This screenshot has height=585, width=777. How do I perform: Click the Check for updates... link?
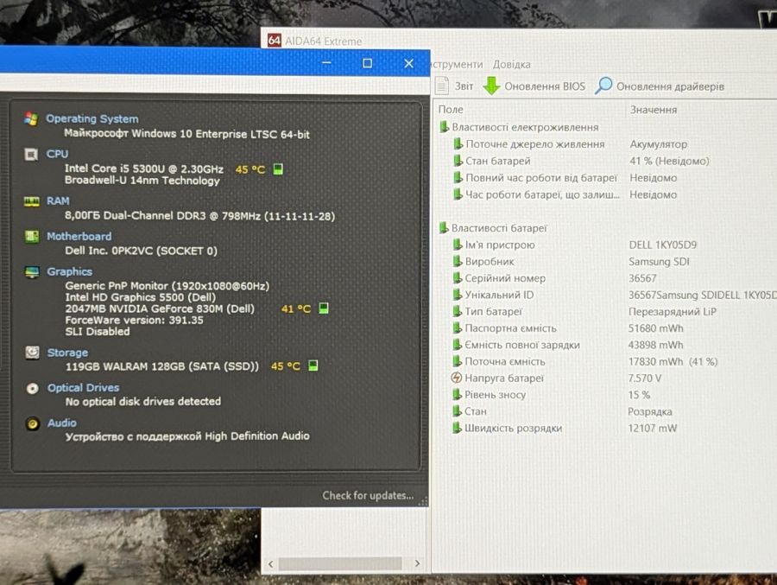368,495
